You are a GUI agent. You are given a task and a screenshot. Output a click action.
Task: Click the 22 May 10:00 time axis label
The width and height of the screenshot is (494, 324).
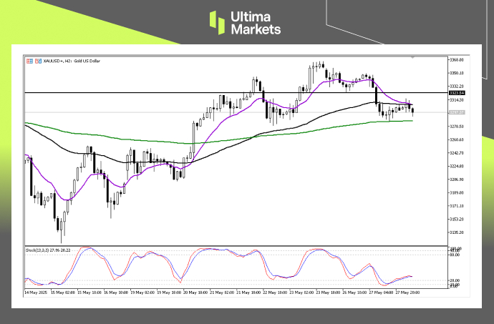pos(275,293)
